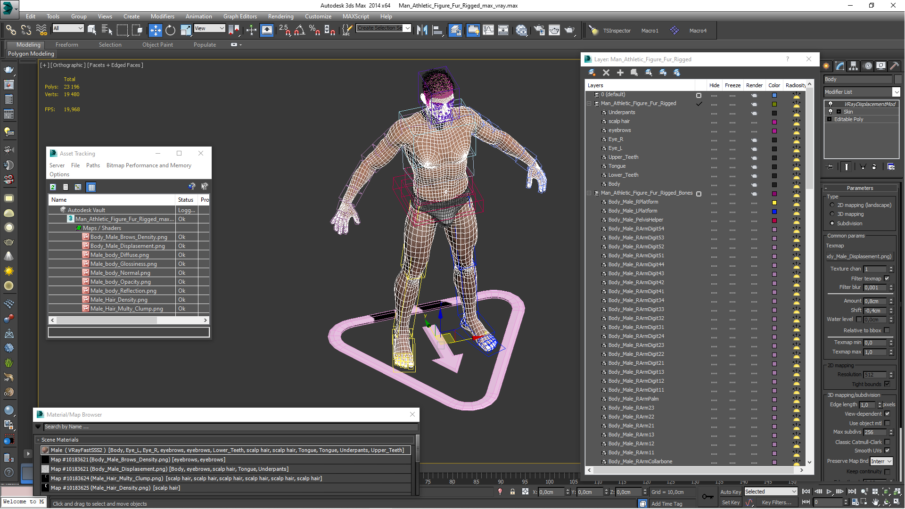Click the Set Key button
Screen dimensions: 905x509
tap(731, 502)
